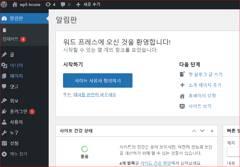
Task: Click the eye monitor icon beside 사이트 보기
Action: (x=182, y=106)
